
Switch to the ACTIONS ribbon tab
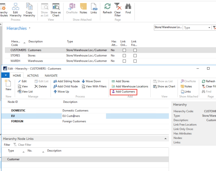[x=33, y=76]
